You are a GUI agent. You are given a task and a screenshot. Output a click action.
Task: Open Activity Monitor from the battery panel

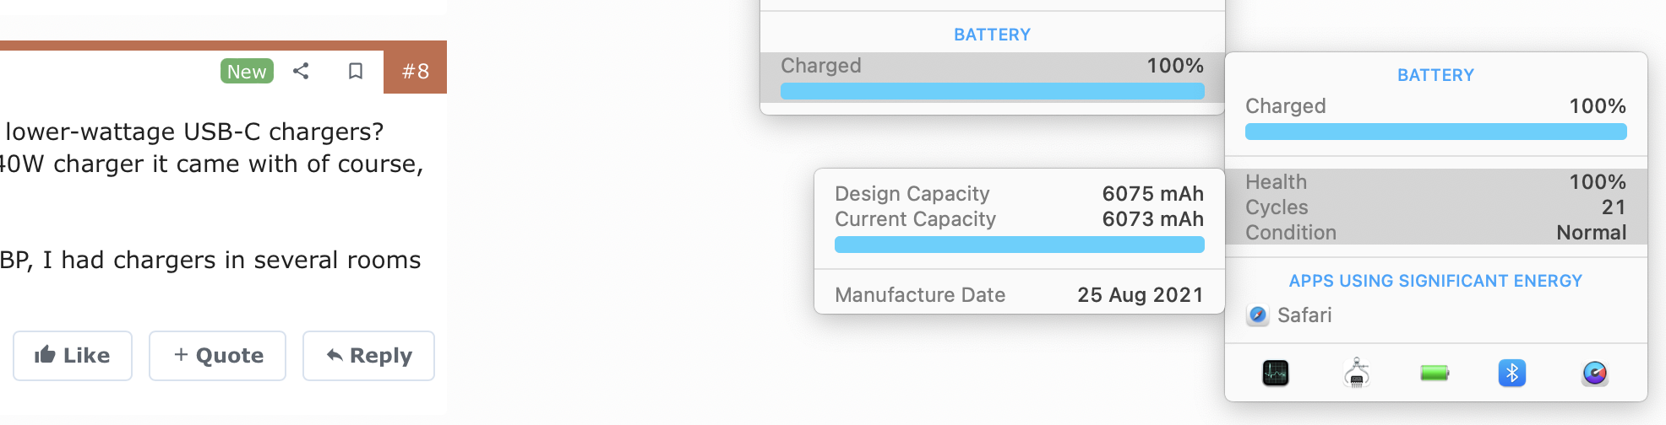[x=1275, y=373]
